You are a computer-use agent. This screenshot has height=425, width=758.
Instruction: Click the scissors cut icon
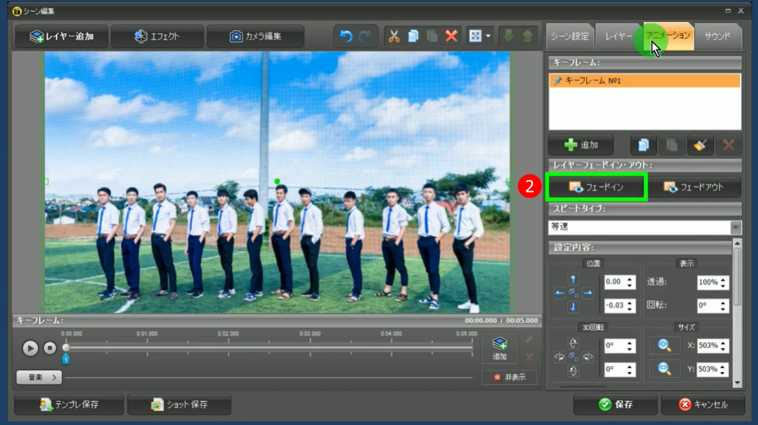click(x=394, y=36)
